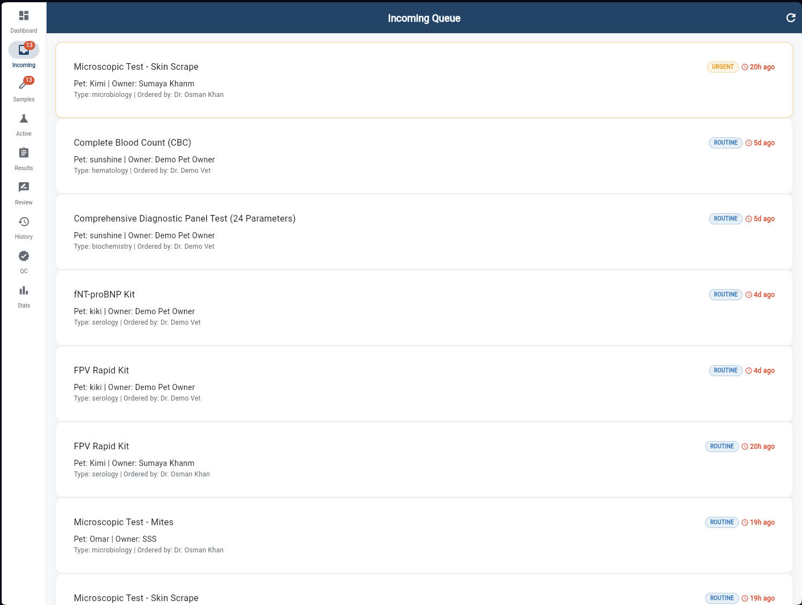This screenshot has width=802, height=605.
Task: Open the Results clipboard icon
Action: (23, 152)
